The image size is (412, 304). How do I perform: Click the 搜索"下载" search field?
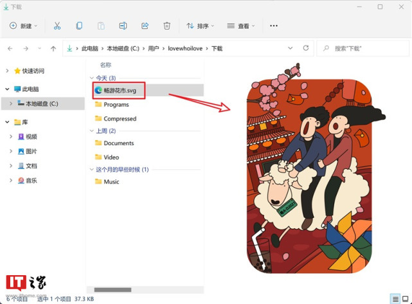(363, 48)
